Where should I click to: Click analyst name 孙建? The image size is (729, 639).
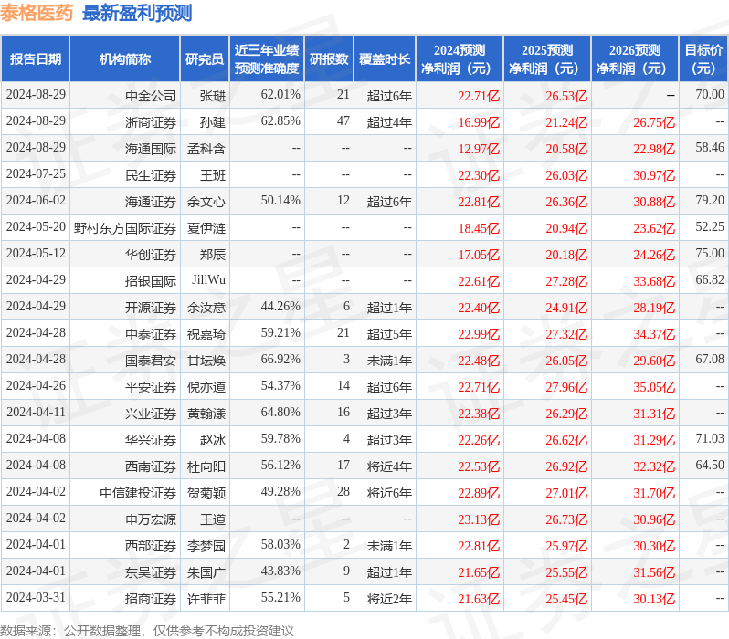pos(213,122)
